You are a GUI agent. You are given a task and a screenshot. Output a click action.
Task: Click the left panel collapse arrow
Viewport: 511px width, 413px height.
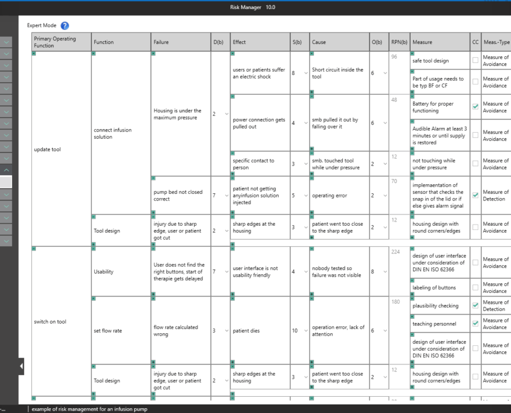tap(21, 366)
